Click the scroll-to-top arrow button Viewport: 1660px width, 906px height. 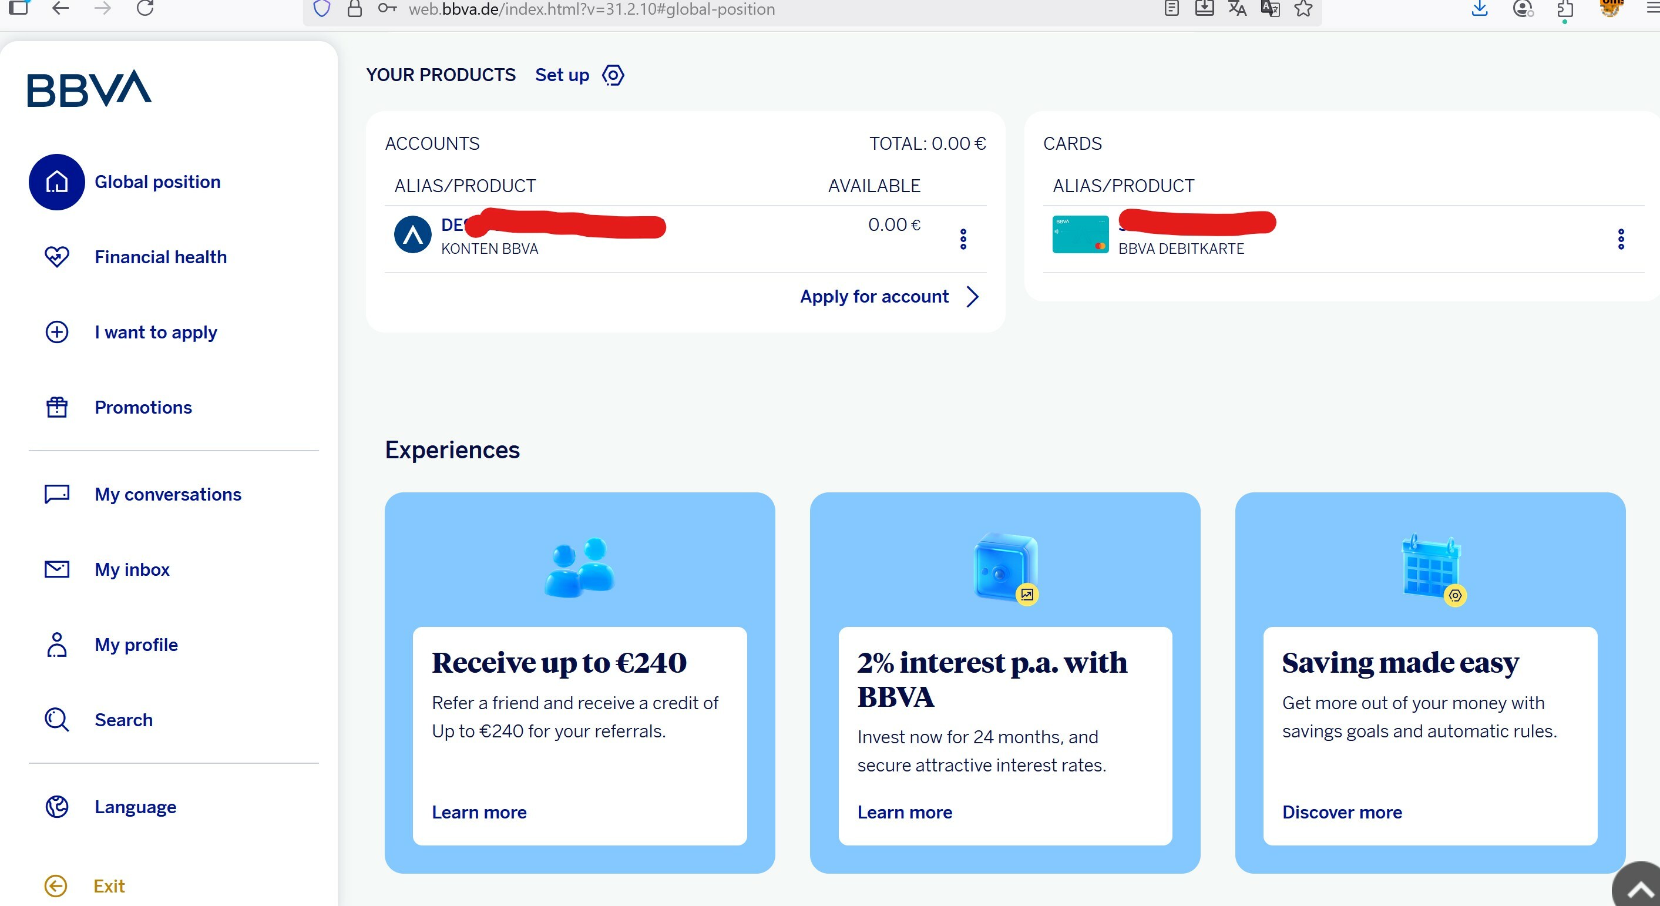(x=1639, y=889)
